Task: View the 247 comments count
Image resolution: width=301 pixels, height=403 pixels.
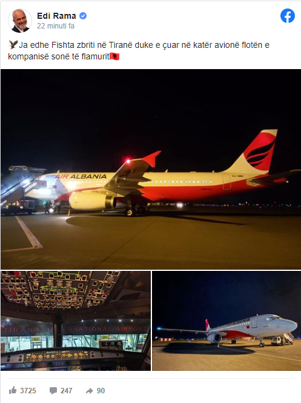Action: (66, 391)
